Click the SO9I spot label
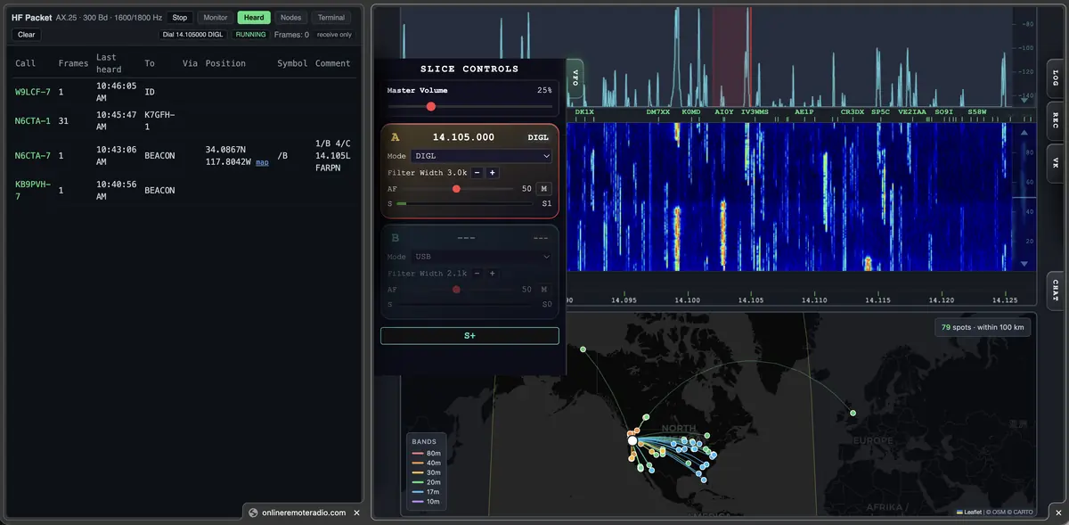1069x525 pixels. [x=944, y=112]
